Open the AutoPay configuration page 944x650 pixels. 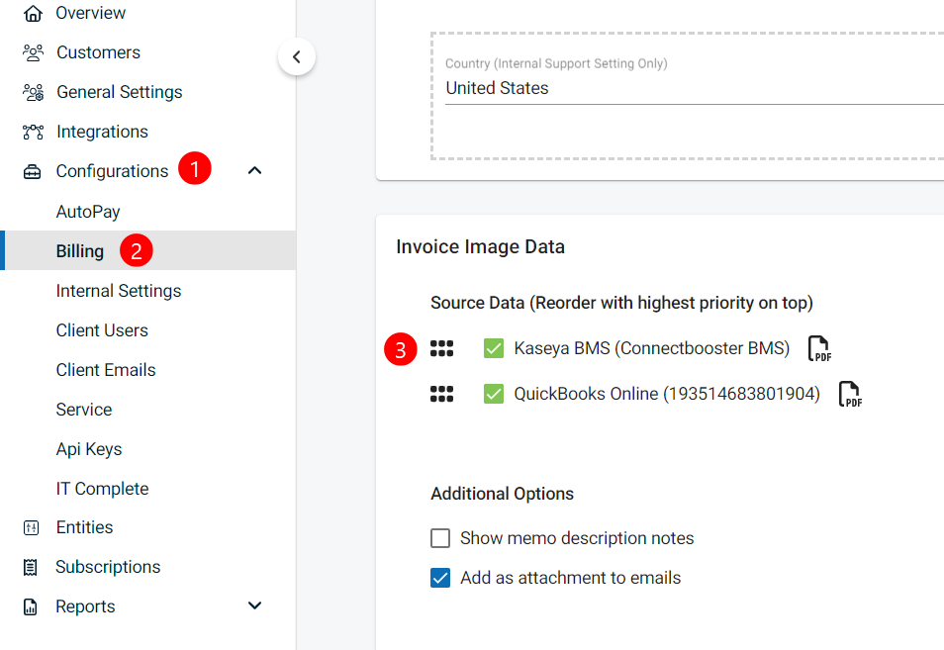click(88, 212)
